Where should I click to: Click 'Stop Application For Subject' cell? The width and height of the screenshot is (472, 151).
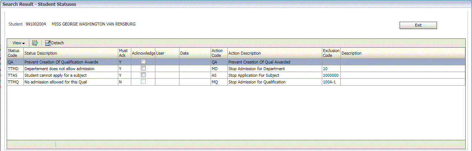(275, 75)
